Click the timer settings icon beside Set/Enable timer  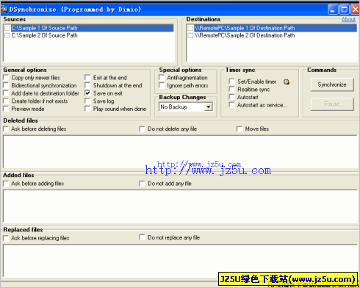point(287,82)
